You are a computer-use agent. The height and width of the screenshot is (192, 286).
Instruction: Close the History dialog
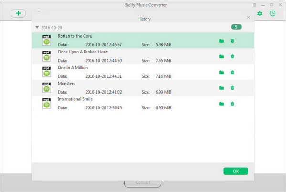coord(248,17)
